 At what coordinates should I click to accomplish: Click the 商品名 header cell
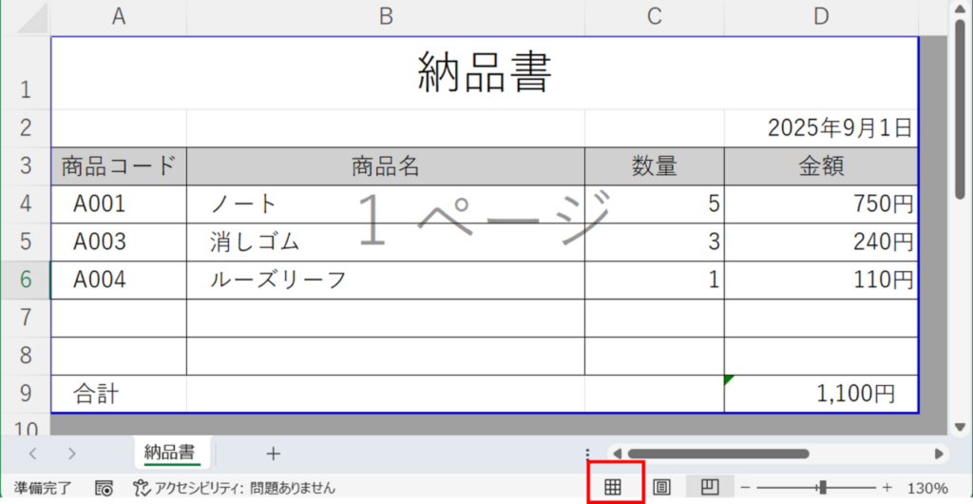pyautogui.click(x=386, y=166)
